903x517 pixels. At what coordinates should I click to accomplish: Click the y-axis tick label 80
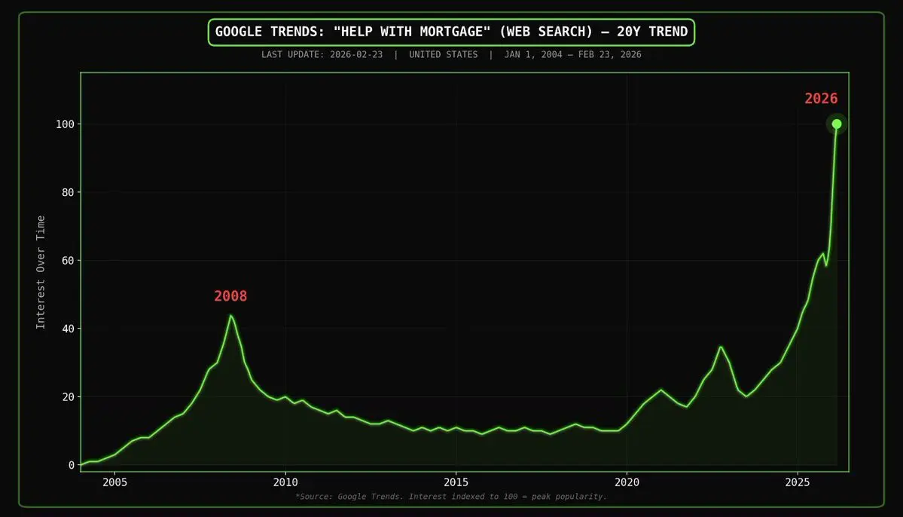point(68,192)
